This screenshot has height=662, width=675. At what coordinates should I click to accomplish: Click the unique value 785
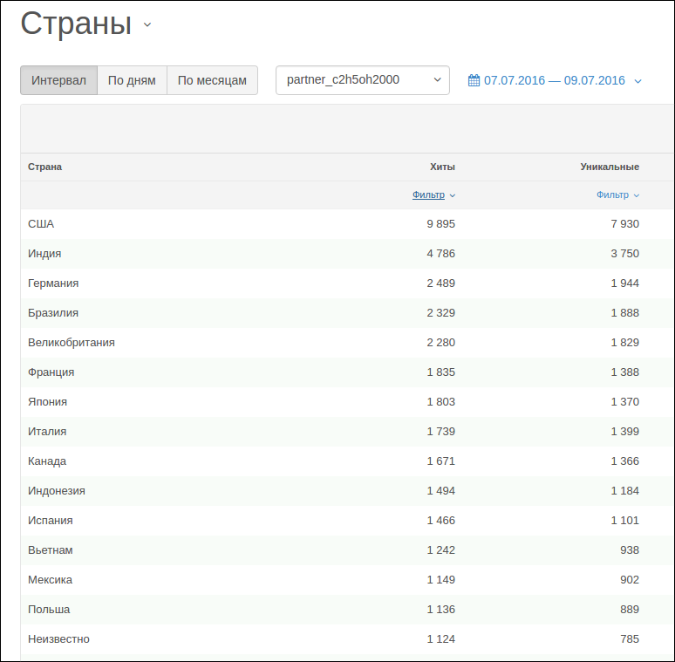[x=630, y=639]
